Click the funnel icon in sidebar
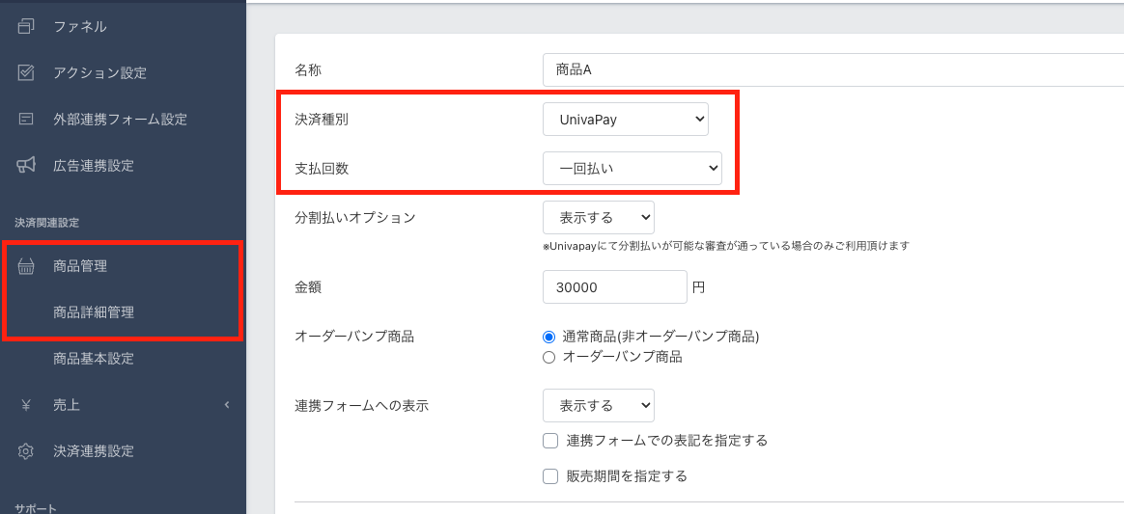Image resolution: width=1124 pixels, height=514 pixels. pyautogui.click(x=26, y=26)
